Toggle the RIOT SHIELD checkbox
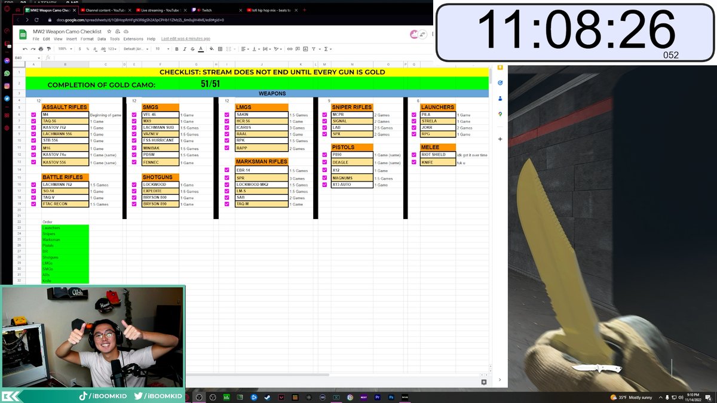The width and height of the screenshot is (717, 403). coord(413,155)
